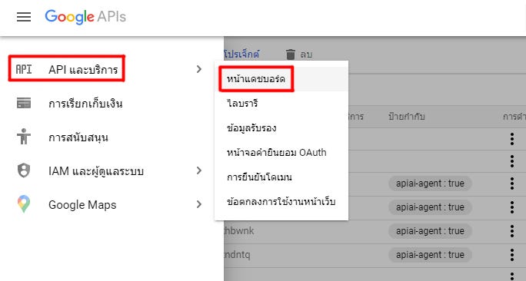Click the IAM shield icon
The height and width of the screenshot is (281, 526).
pyautogui.click(x=24, y=170)
